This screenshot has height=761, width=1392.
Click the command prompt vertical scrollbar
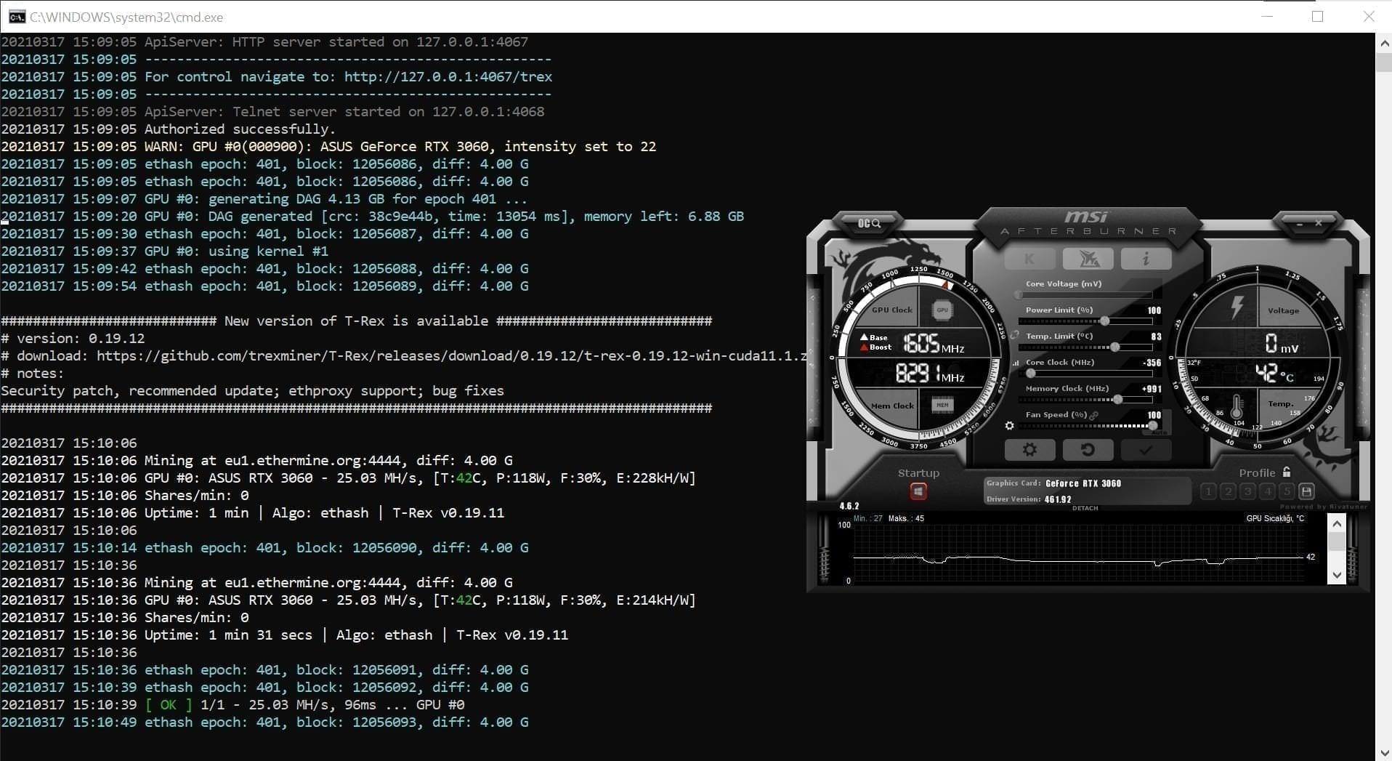click(x=1383, y=63)
